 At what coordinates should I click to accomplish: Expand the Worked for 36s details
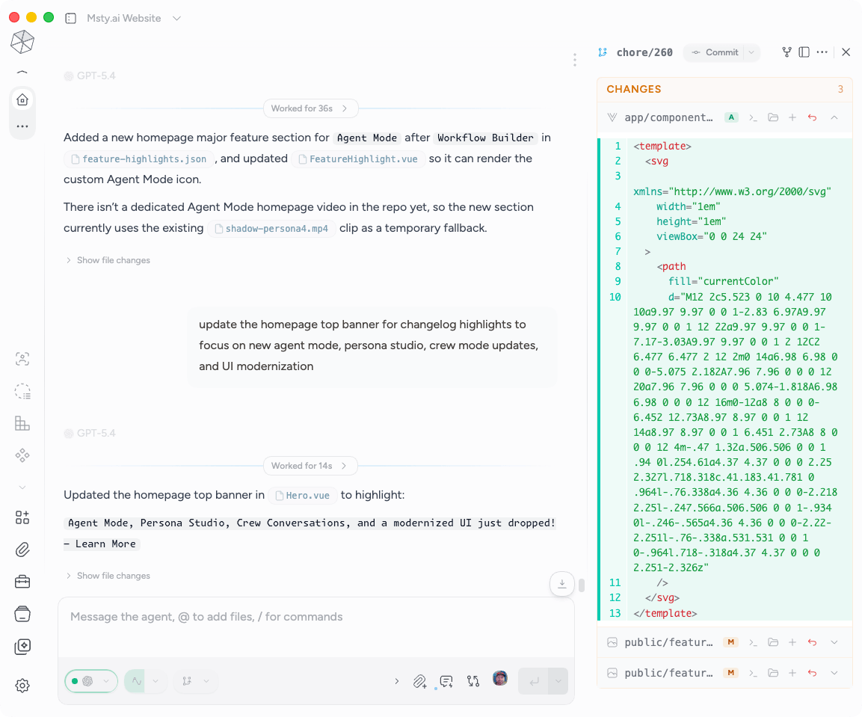(310, 108)
